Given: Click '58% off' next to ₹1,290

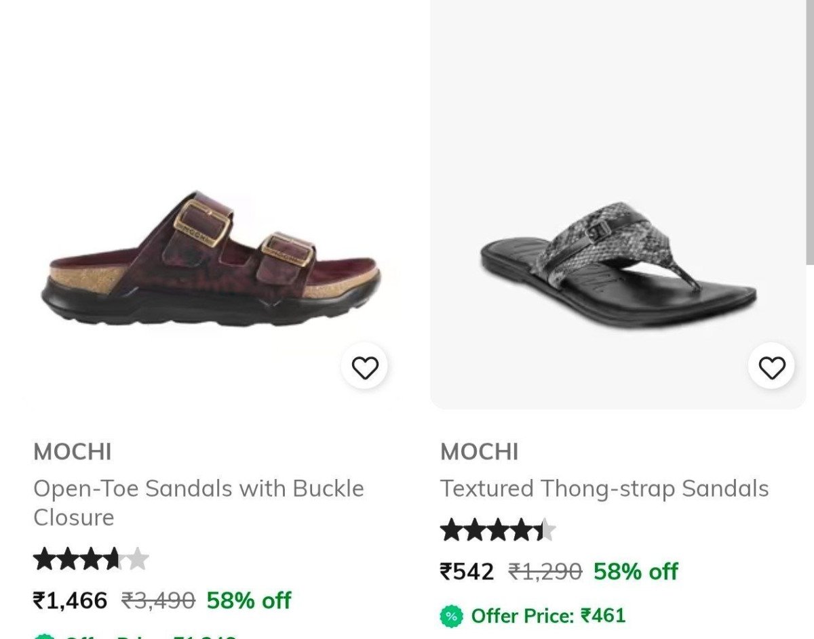Looking at the screenshot, I should pos(636,572).
